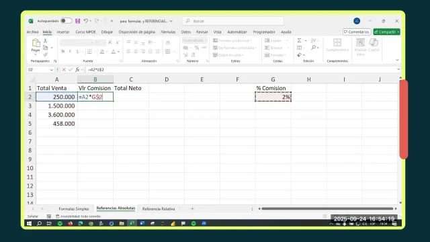Open the borders button
This screenshot has height=242, width=430.
[89, 51]
